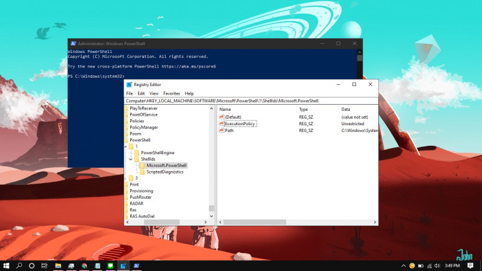482x271 pixels.
Task: Click the taskbar clock showing 3:49 PM
Action: coord(452,266)
